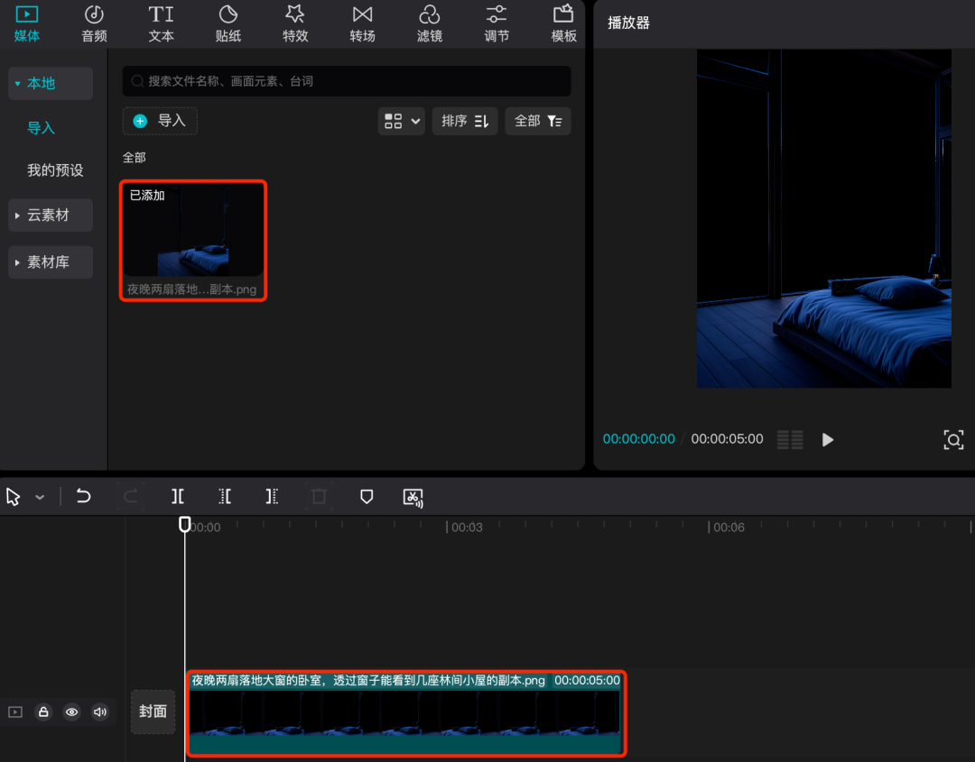Screen dimensions: 975x762
Task: Open the 贴纸 stickers tab
Action: [228, 23]
